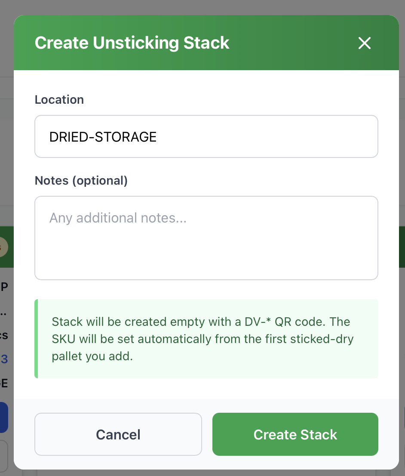Click the blue "3" link behind dialog
Screen dimensions: 405x476
[x=4, y=359]
